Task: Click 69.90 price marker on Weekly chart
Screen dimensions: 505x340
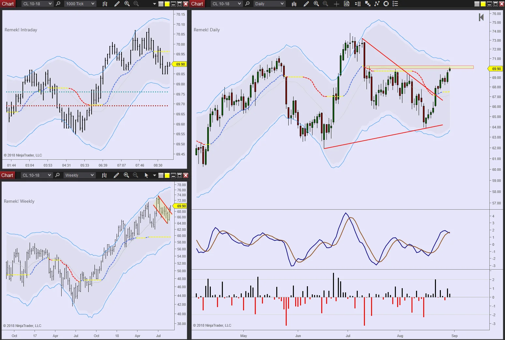Action: coord(180,206)
